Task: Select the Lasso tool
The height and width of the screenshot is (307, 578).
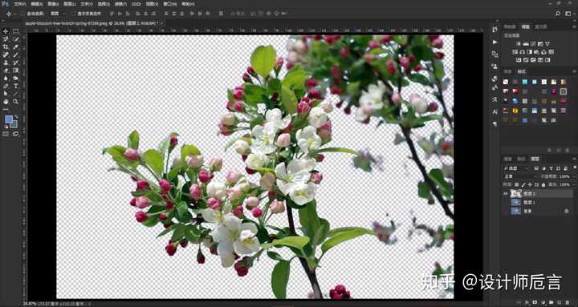Action: pyautogui.click(x=6, y=39)
